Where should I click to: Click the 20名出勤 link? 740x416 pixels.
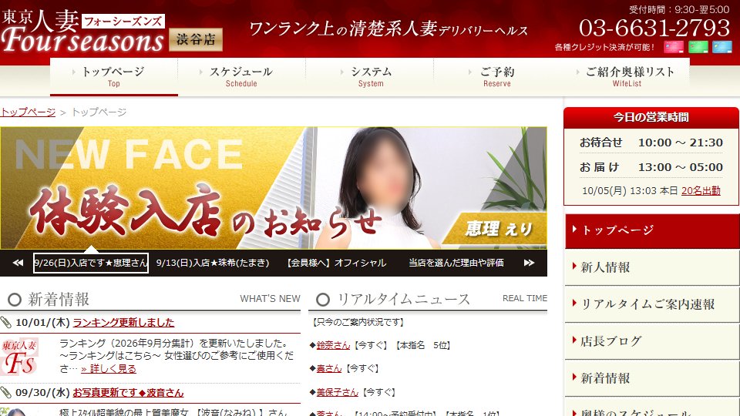701,190
